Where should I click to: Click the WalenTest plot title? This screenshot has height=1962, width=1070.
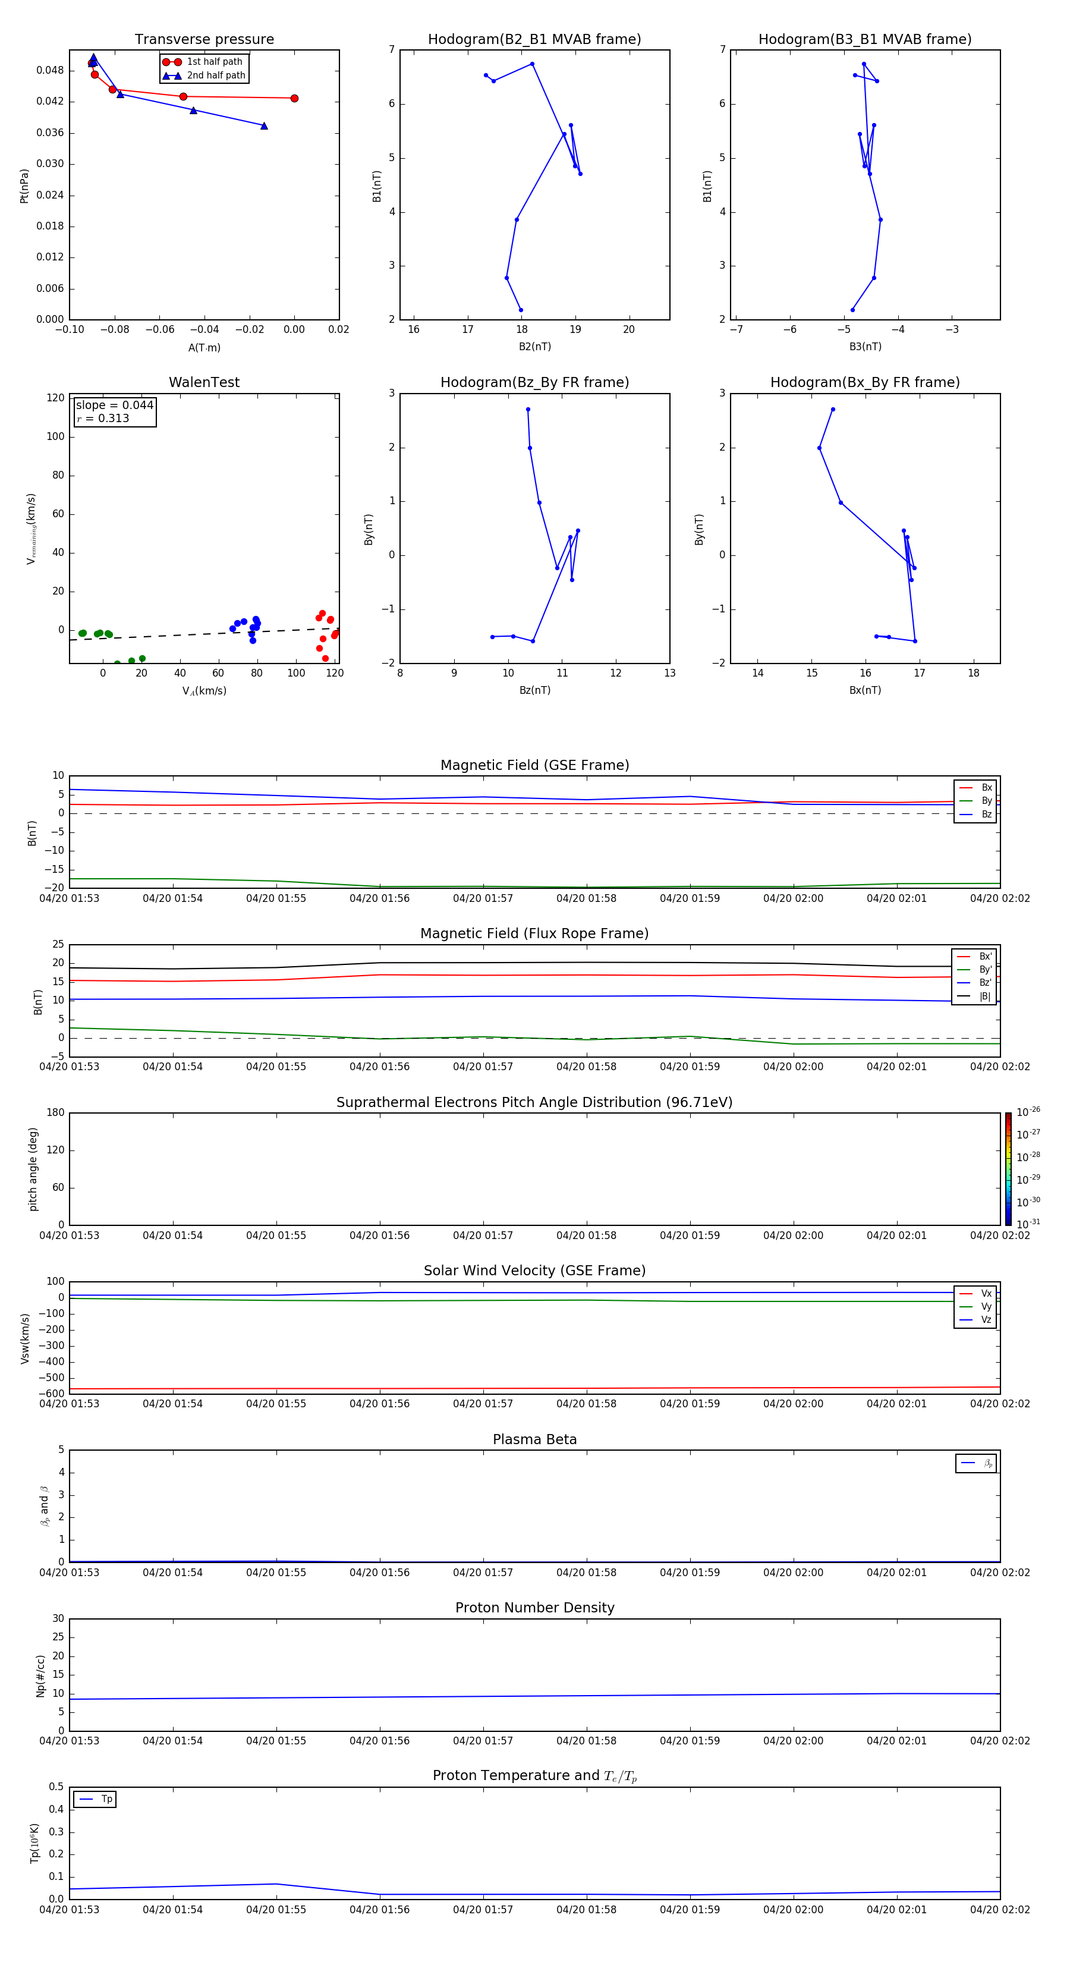[x=204, y=382]
